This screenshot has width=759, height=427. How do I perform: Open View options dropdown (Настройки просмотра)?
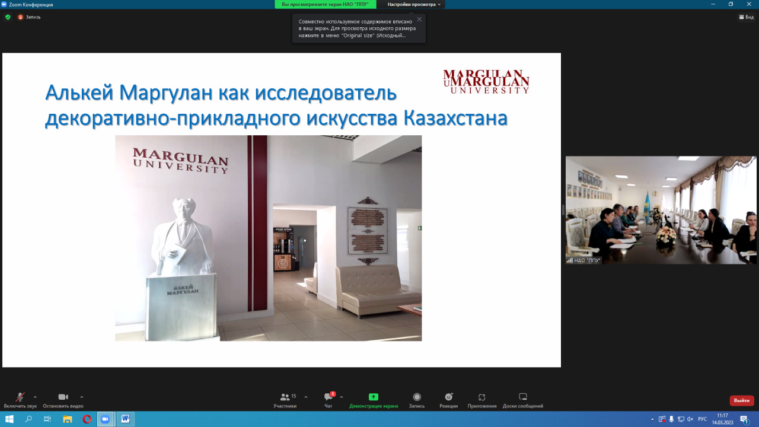tap(414, 4)
